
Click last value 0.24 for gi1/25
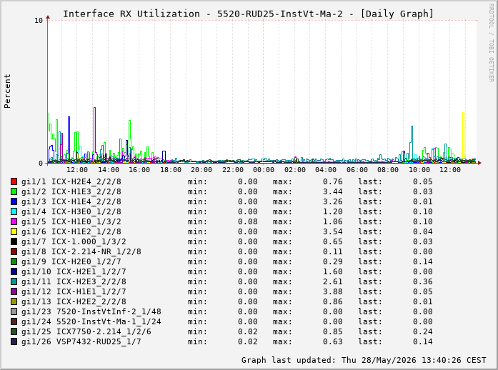click(423, 331)
